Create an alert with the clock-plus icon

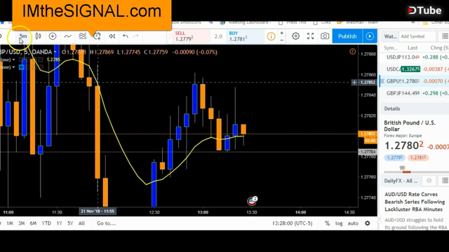point(97,36)
